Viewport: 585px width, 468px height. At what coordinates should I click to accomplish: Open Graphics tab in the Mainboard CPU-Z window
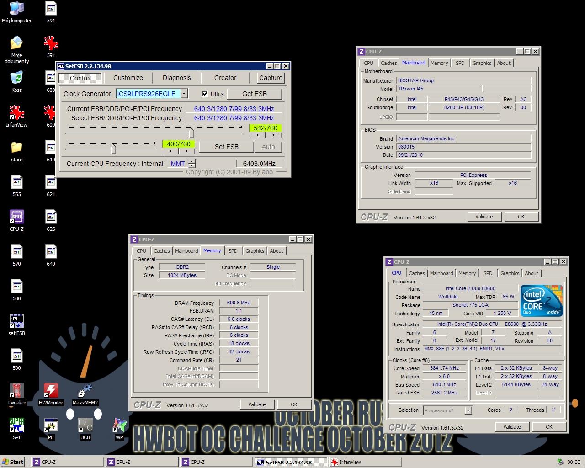(482, 63)
